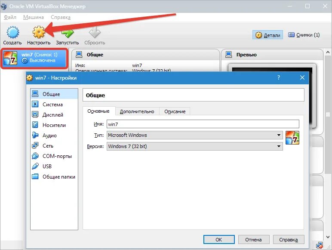The width and height of the screenshot is (332, 250).
Task: Open the Файл menu
Action: pos(10,17)
